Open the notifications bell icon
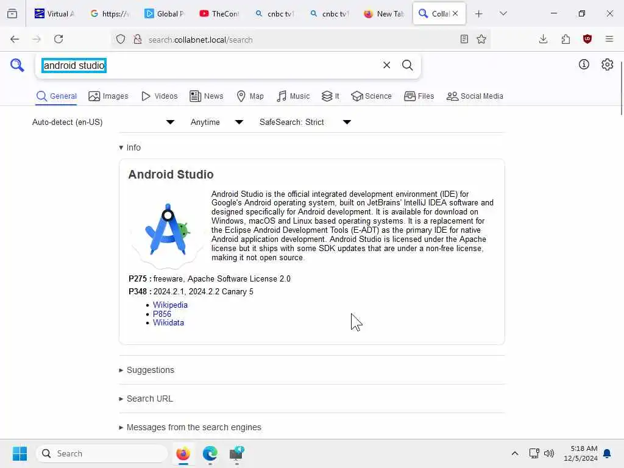The width and height of the screenshot is (624, 468). pyautogui.click(x=607, y=453)
